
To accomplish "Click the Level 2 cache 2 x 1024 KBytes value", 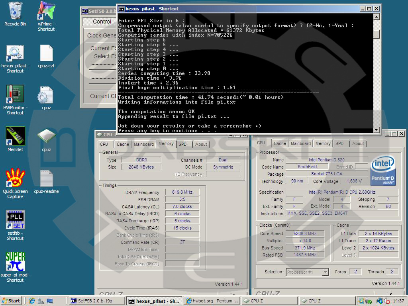I will 379,248.
